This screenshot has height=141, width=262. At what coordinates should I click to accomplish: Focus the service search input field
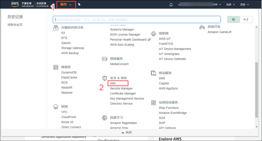(136, 20)
